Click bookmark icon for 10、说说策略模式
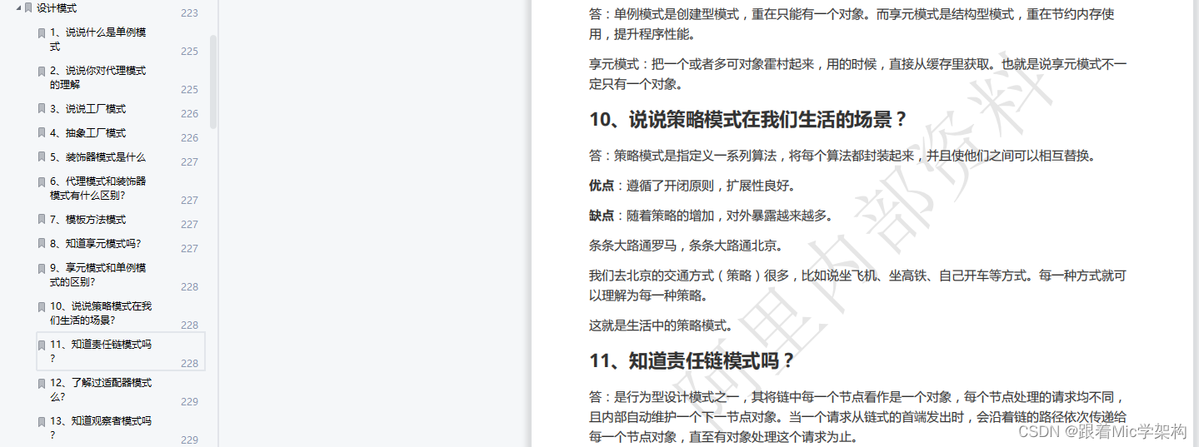Screen dimensions: 1199x447 point(42,307)
